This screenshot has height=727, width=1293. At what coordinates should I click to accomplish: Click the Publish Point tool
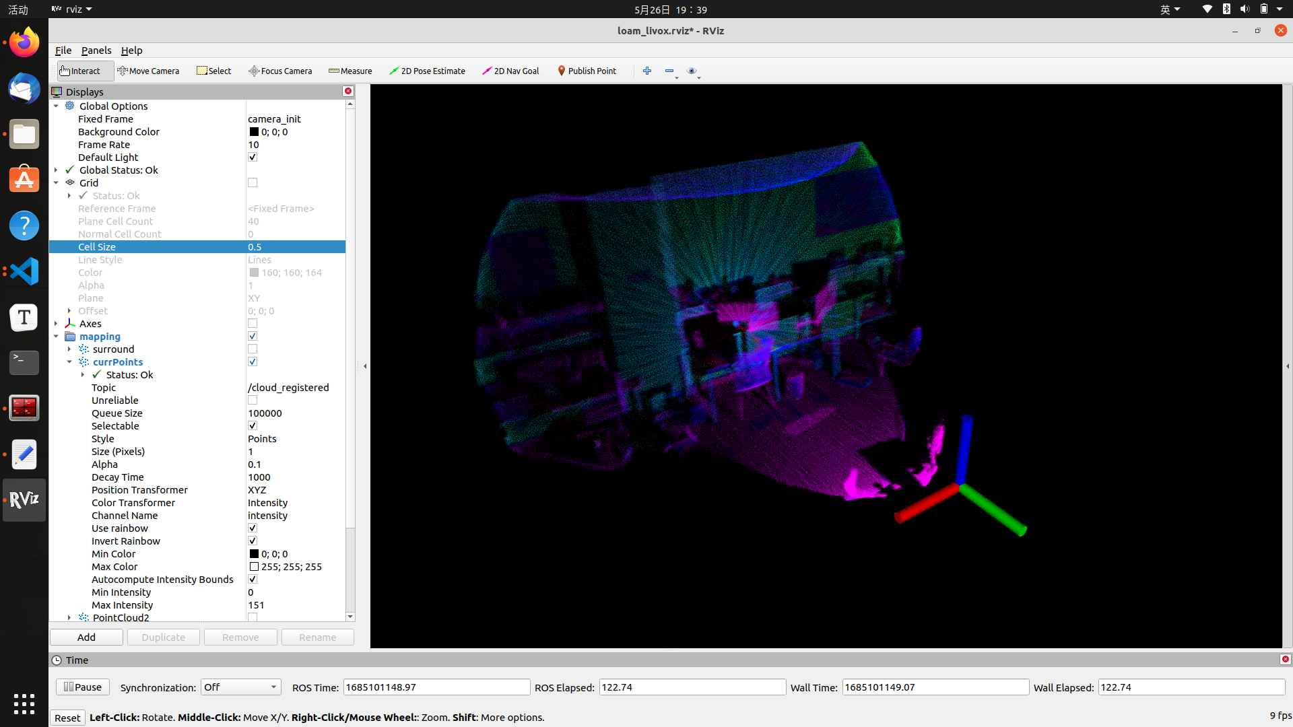pyautogui.click(x=587, y=71)
